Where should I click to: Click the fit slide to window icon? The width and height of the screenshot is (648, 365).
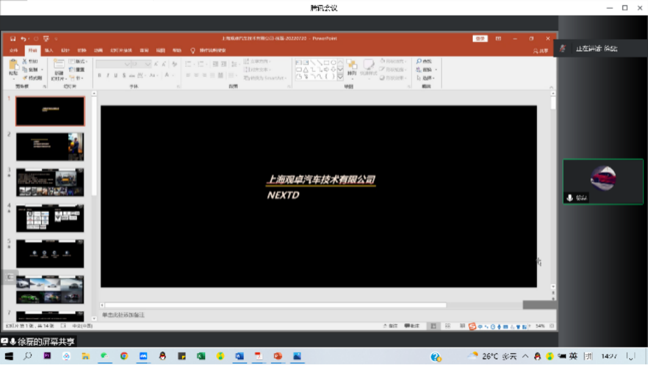(552, 326)
